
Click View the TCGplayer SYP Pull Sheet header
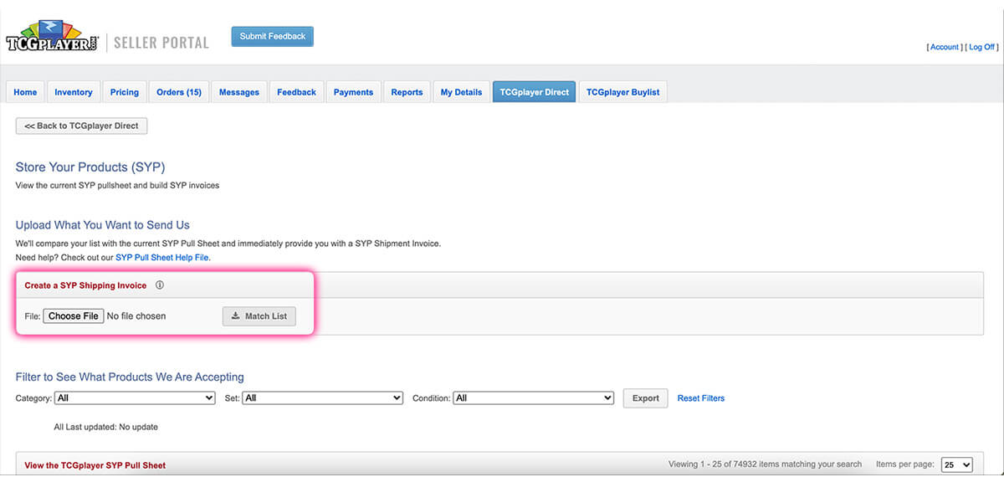[95, 465]
